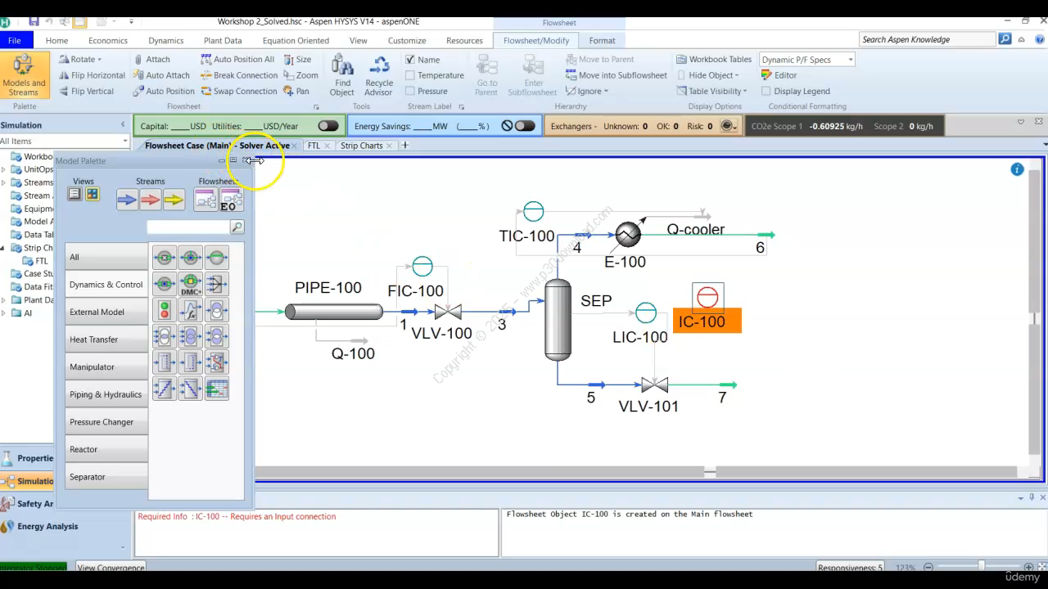Click the Model Palette search box
This screenshot has width=1048, height=589.
click(188, 227)
